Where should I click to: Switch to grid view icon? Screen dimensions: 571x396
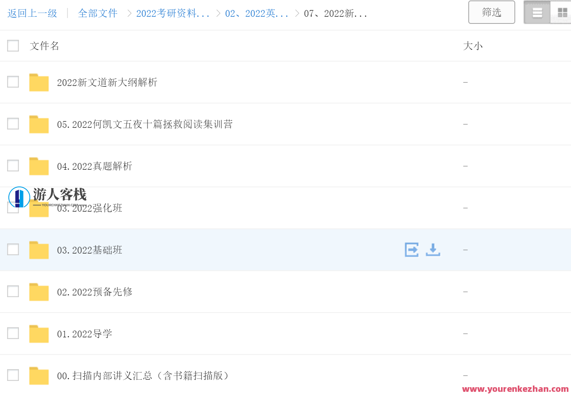tap(562, 13)
